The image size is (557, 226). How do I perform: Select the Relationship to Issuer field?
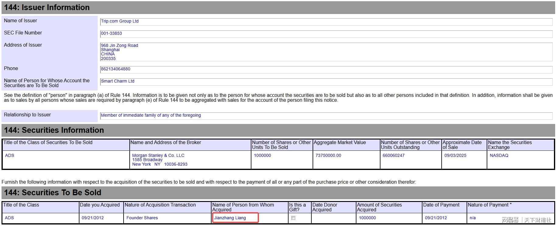click(x=326, y=116)
